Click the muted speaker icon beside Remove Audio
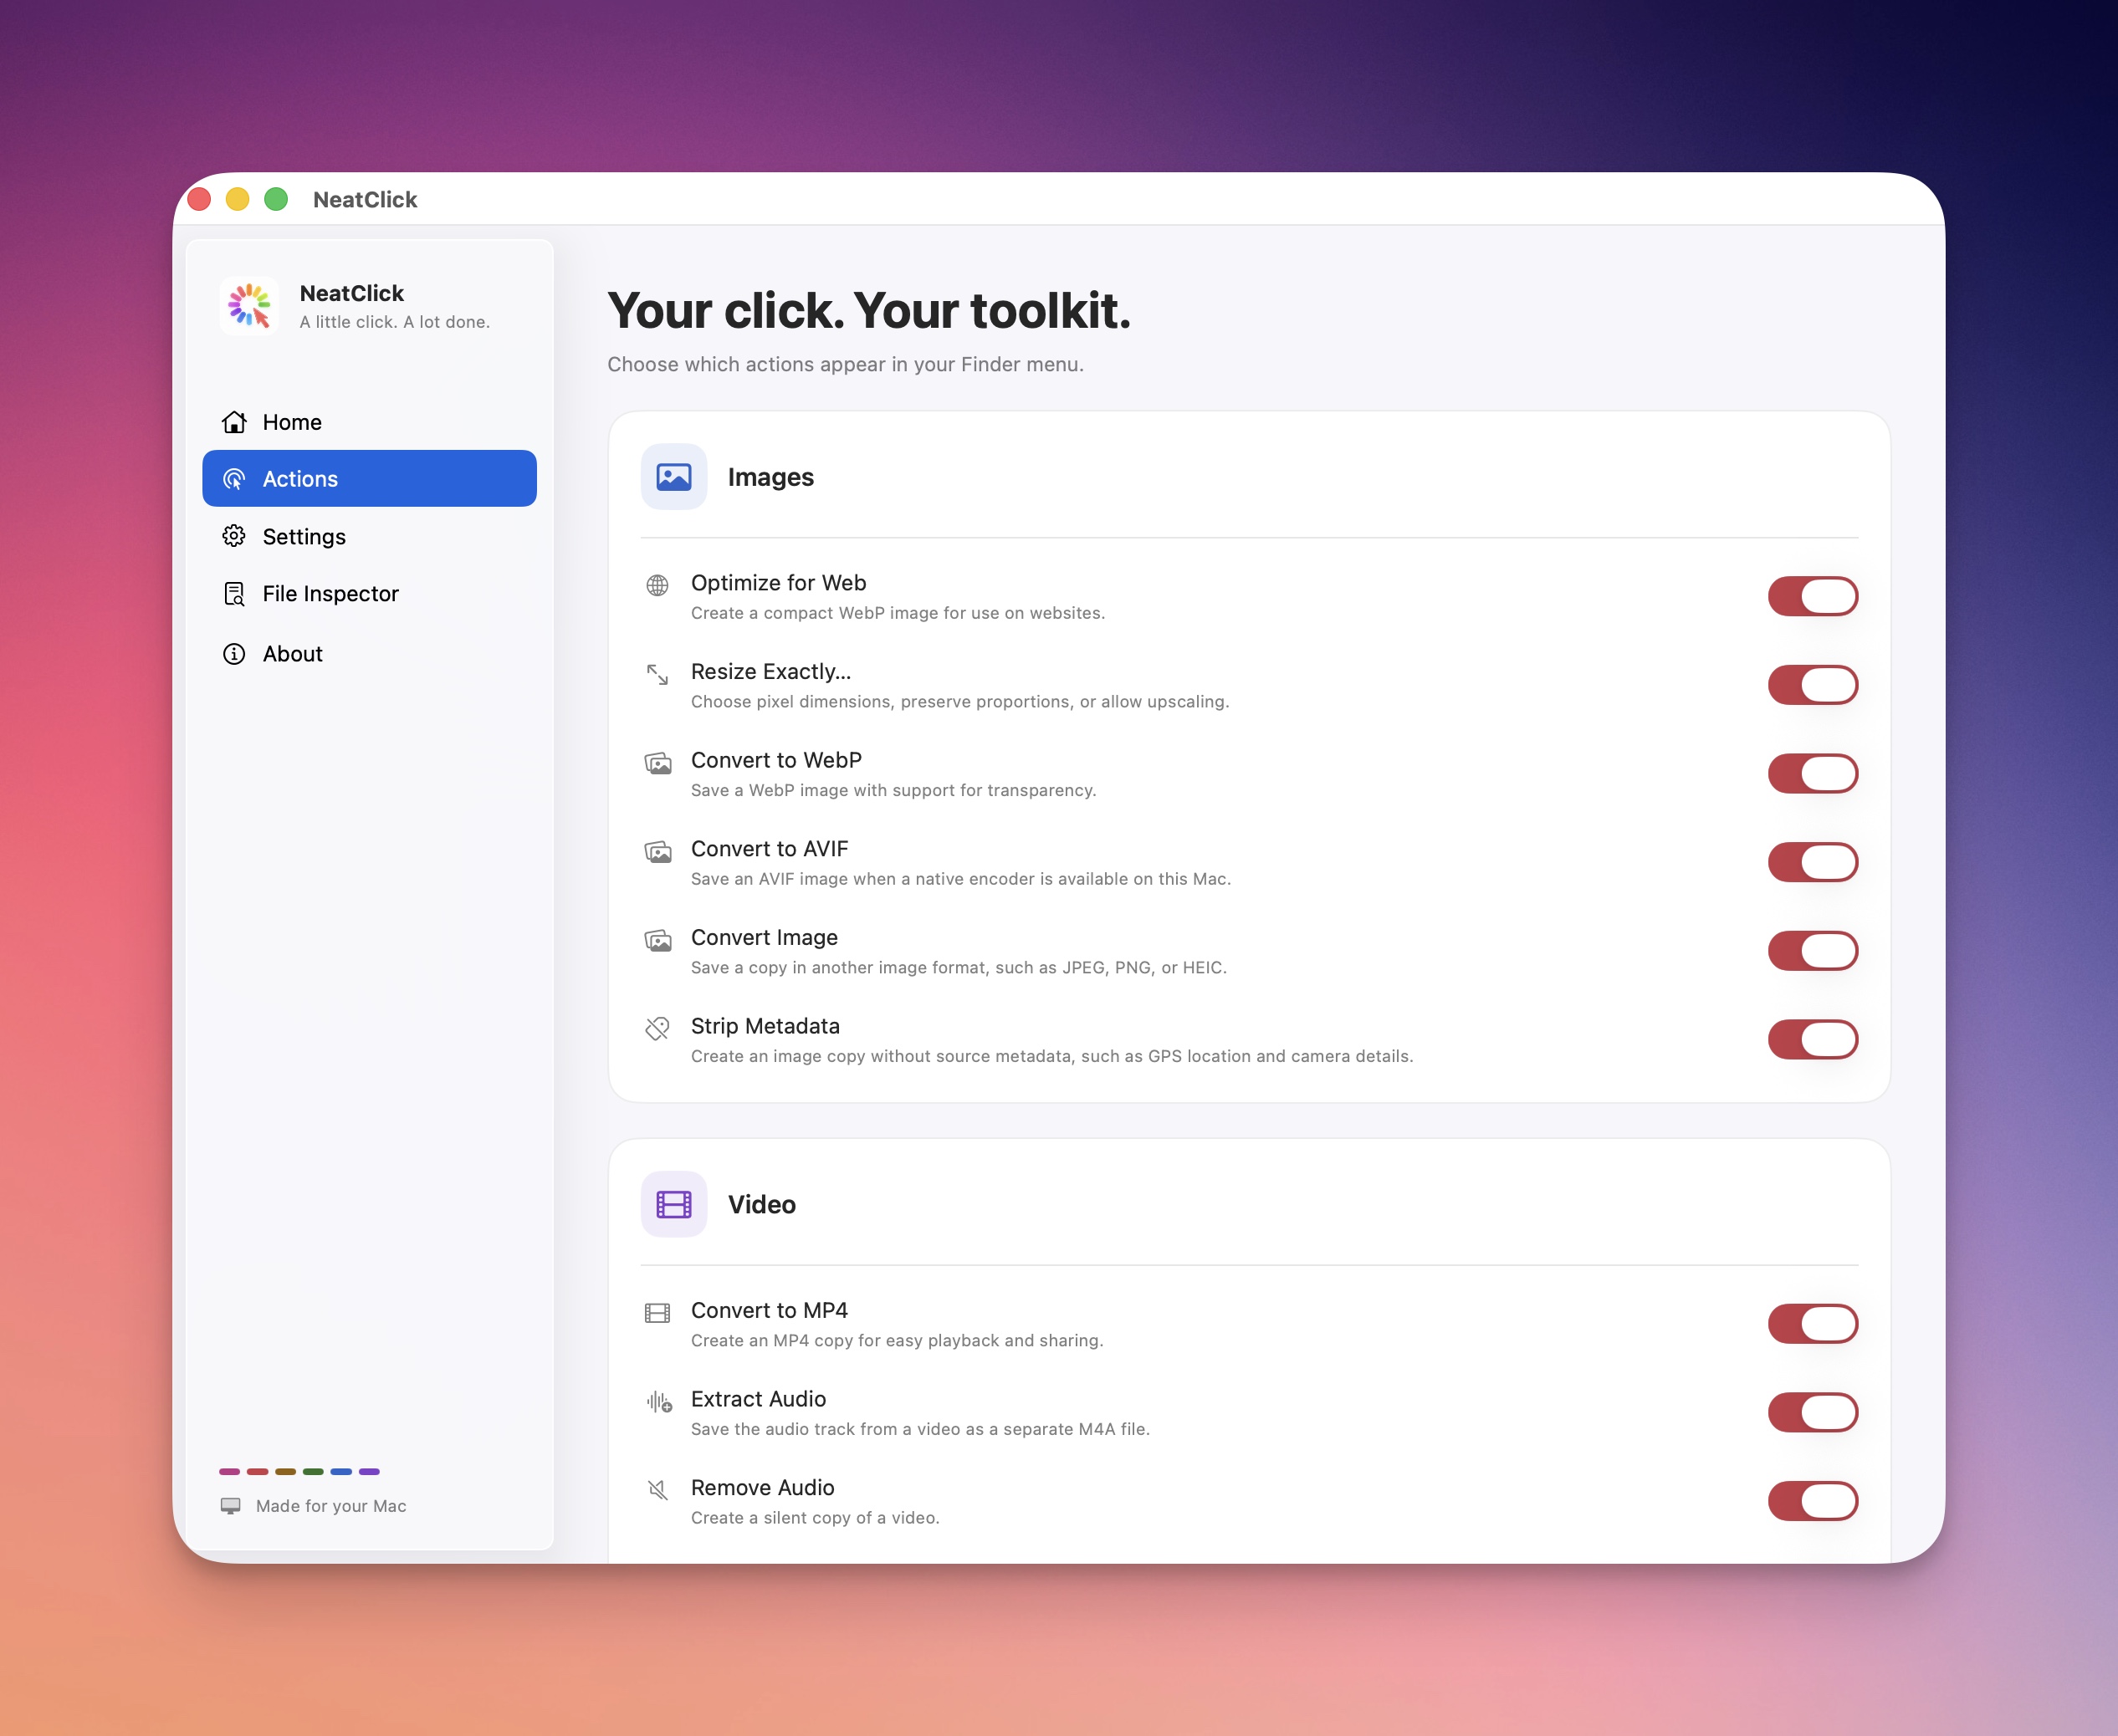The image size is (2118, 1736). (657, 1490)
